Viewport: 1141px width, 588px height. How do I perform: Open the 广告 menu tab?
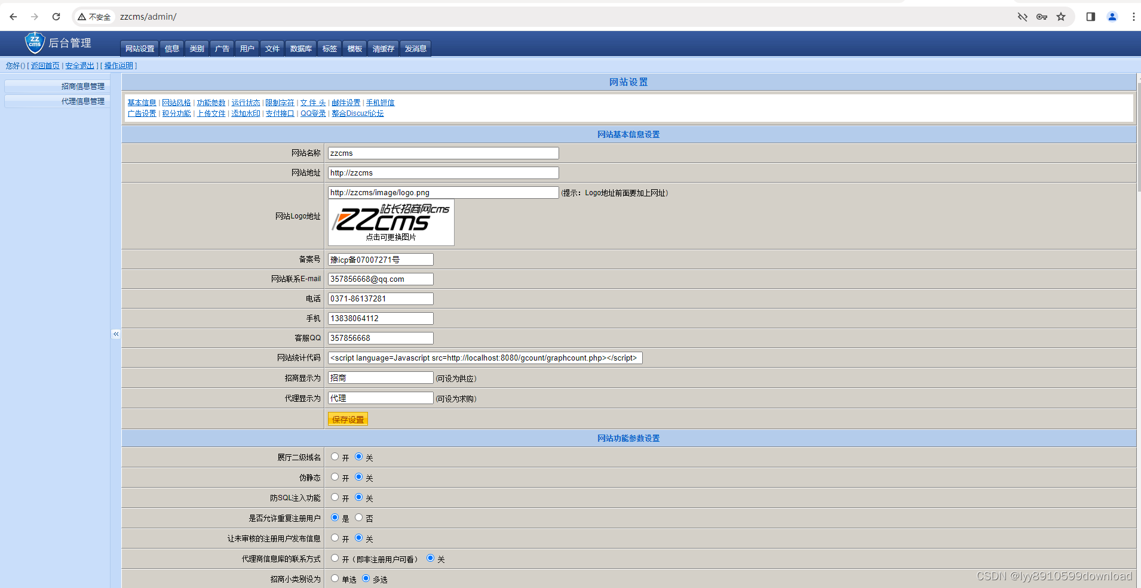pyautogui.click(x=222, y=48)
